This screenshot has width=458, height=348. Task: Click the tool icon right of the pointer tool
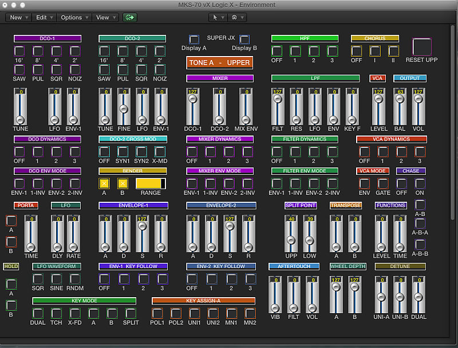(234, 17)
